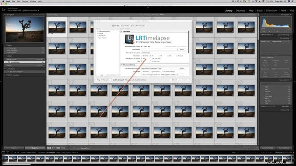Switch to the Develop module

tap(240, 11)
